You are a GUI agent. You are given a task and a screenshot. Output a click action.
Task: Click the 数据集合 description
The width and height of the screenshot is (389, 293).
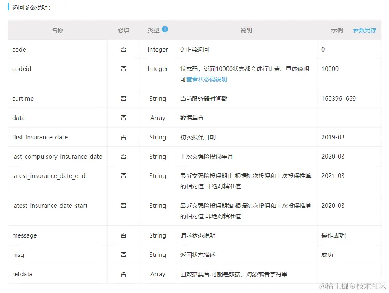(192, 118)
